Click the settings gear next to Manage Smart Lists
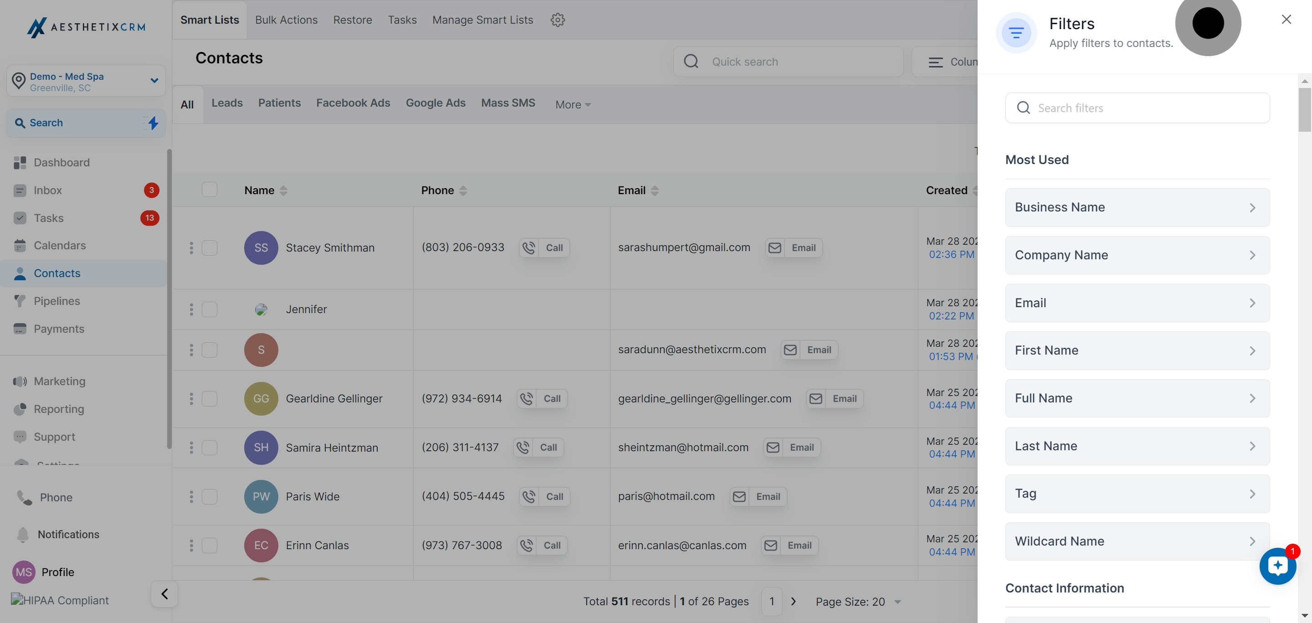 558,20
